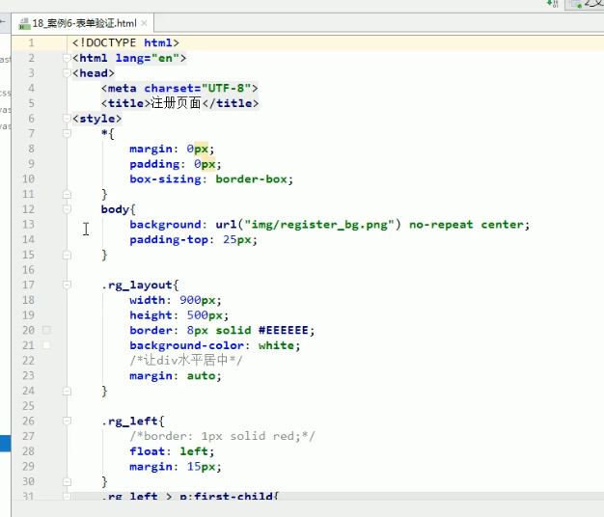This screenshot has height=517, width=604.
Task: Click the #EEEEEE hex value in border line
Action: click(x=284, y=330)
